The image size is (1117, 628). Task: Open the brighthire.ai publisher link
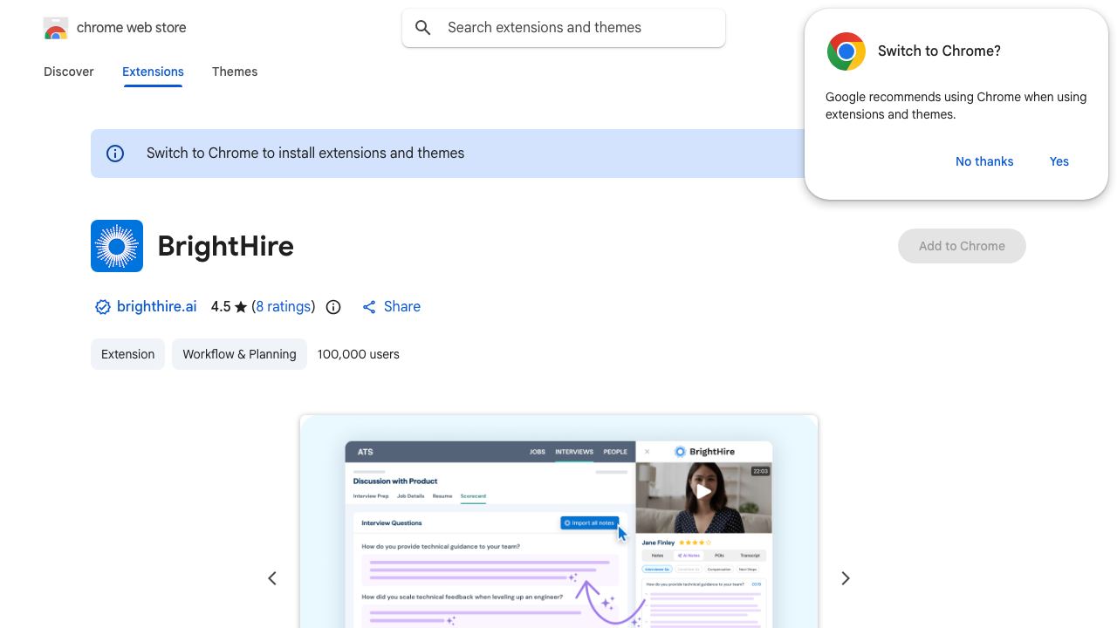coord(157,307)
